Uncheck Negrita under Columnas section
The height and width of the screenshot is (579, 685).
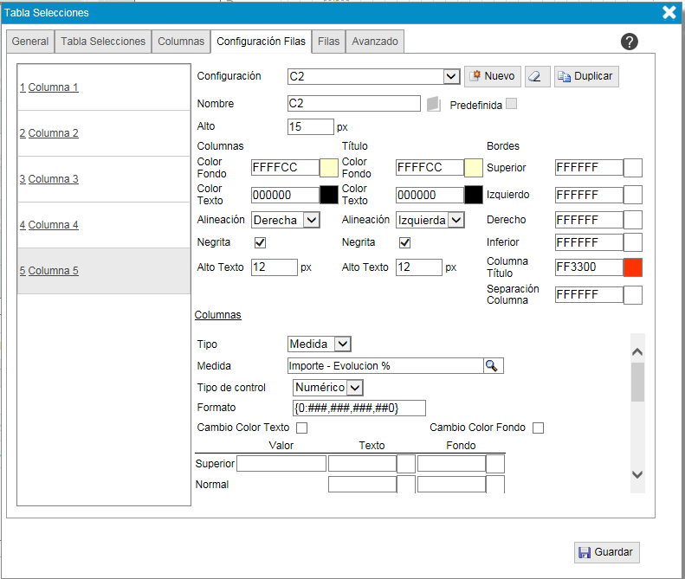260,242
